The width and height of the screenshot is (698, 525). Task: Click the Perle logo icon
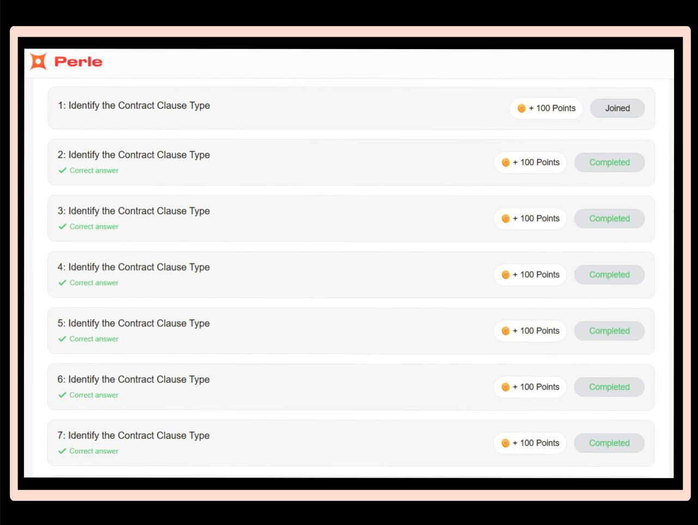click(38, 62)
